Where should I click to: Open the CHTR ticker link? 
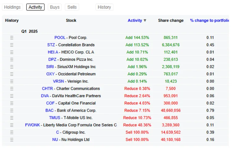point(47,89)
